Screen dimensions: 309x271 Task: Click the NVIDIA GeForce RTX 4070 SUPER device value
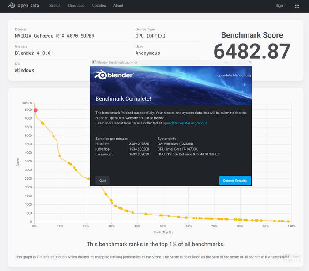pos(55,36)
